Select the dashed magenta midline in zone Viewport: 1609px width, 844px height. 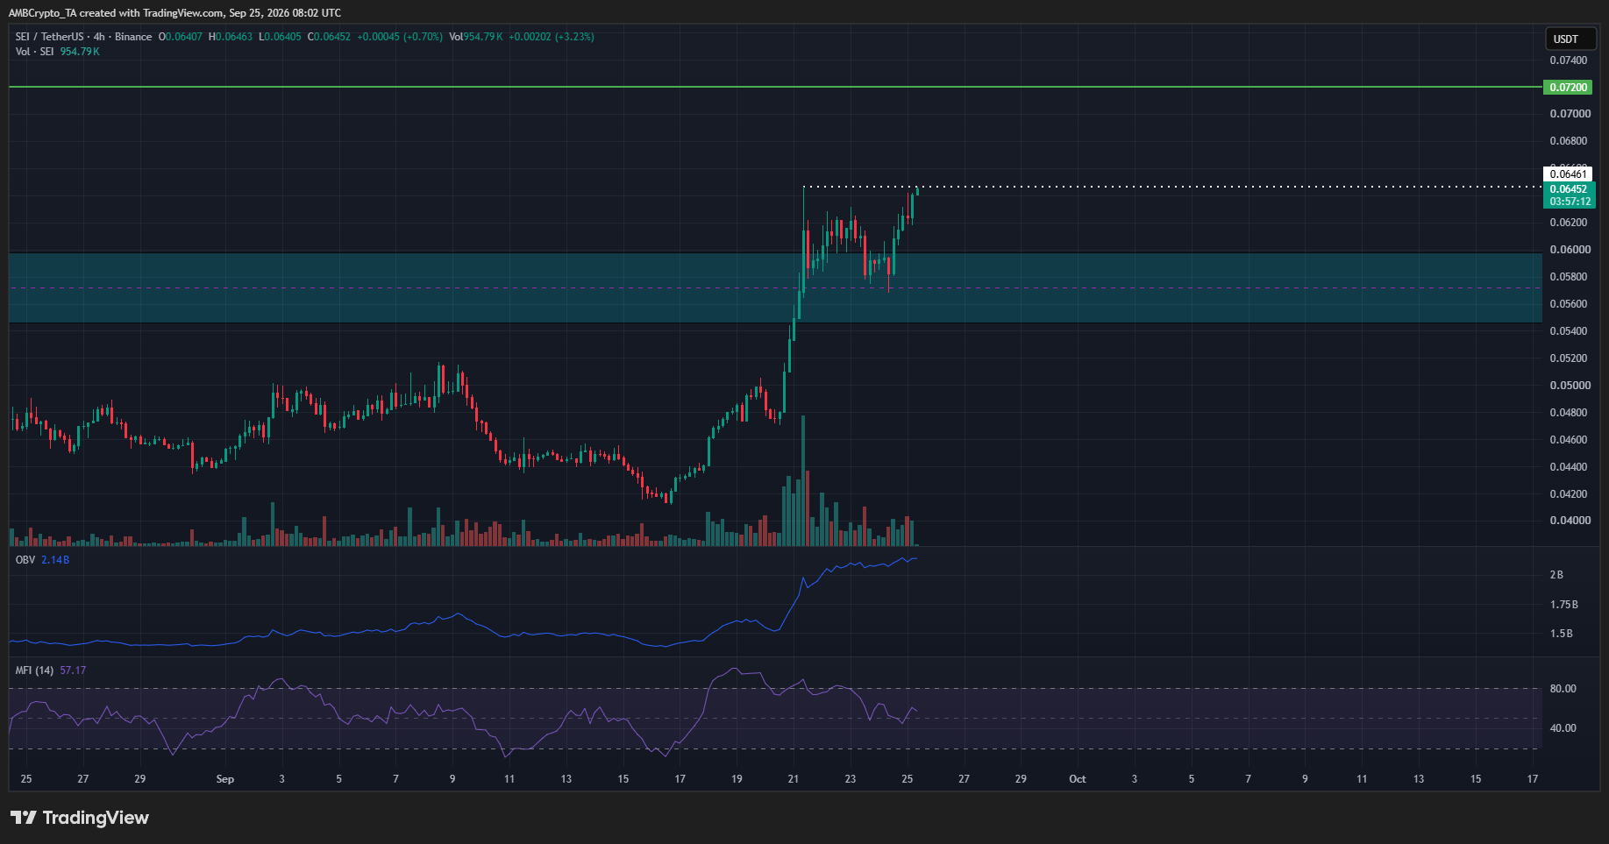click(x=775, y=287)
